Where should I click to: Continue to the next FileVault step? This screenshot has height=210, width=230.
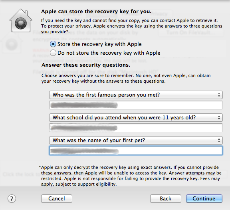[204, 199]
